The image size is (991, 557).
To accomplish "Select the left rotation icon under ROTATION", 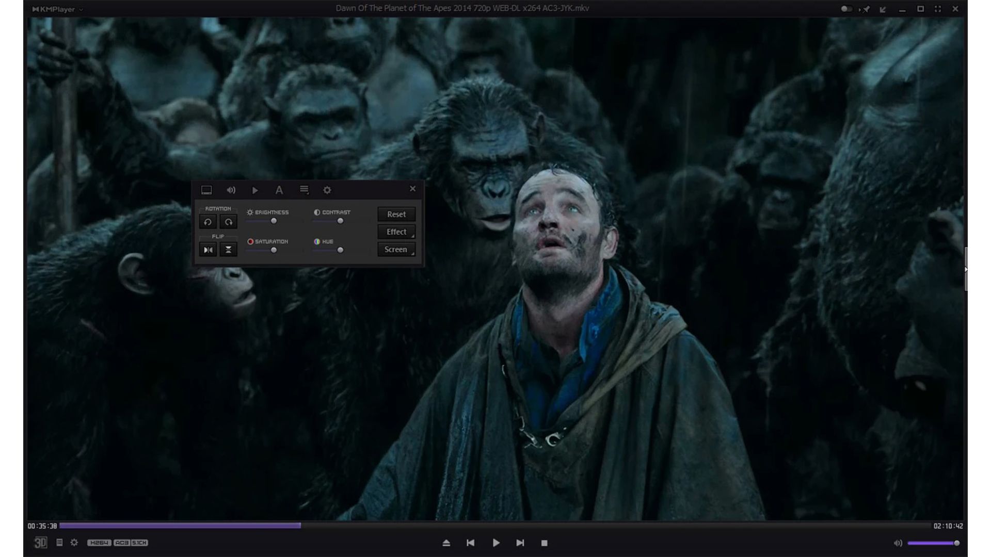I will tap(207, 222).
